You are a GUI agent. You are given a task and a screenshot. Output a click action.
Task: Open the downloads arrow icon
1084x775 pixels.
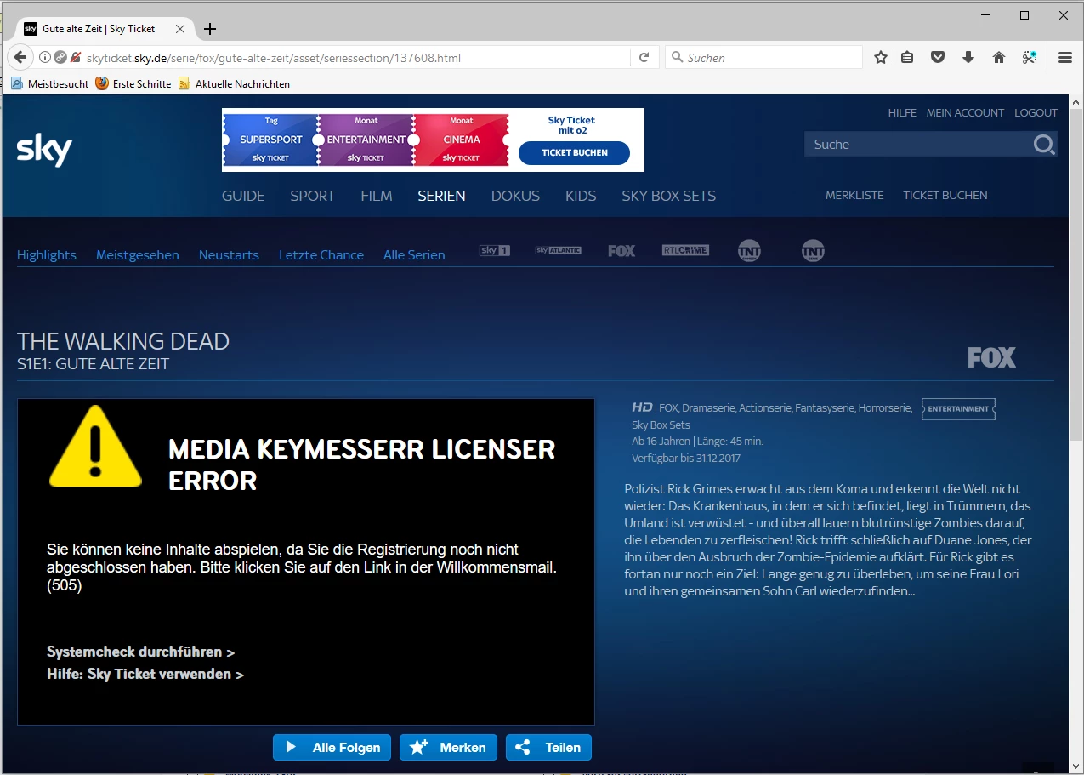(x=968, y=58)
